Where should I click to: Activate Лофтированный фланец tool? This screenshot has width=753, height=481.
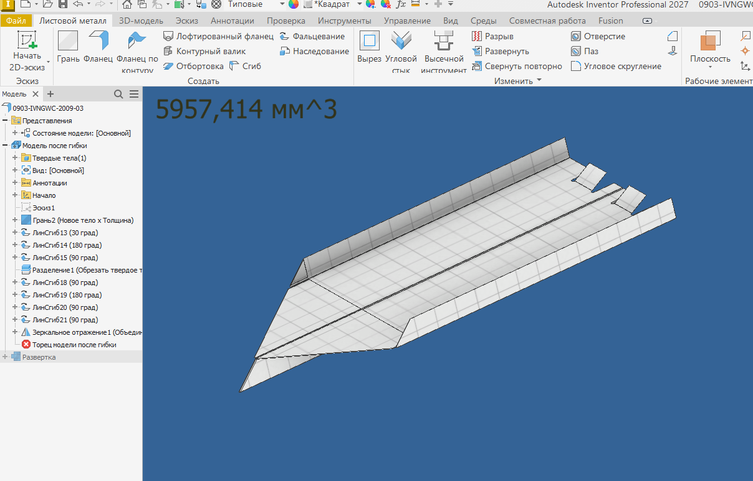(x=218, y=36)
